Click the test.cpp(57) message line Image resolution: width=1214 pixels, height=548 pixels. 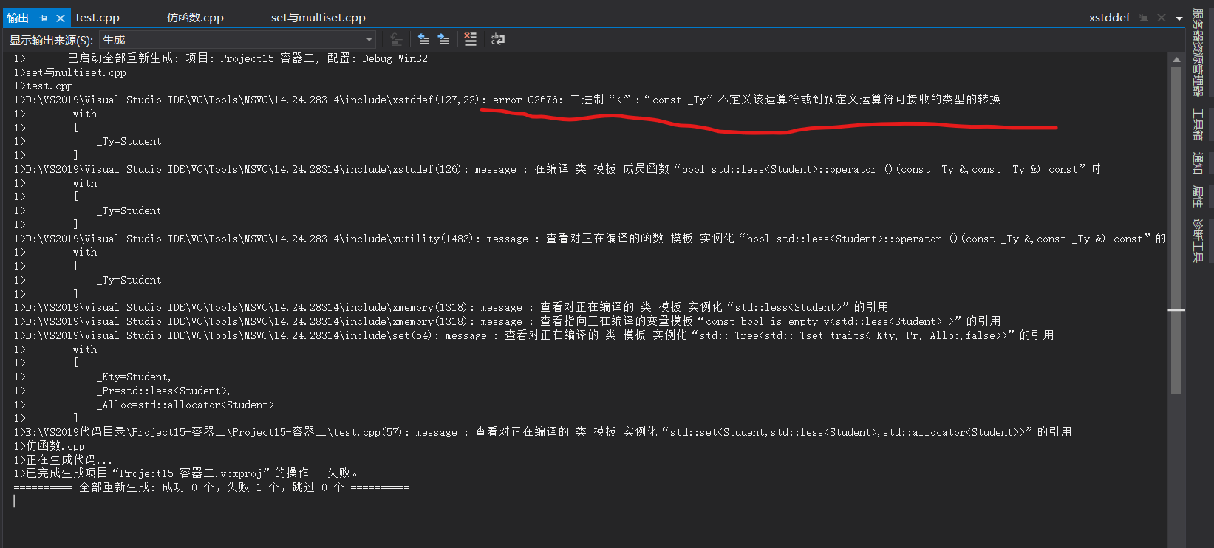(542, 432)
